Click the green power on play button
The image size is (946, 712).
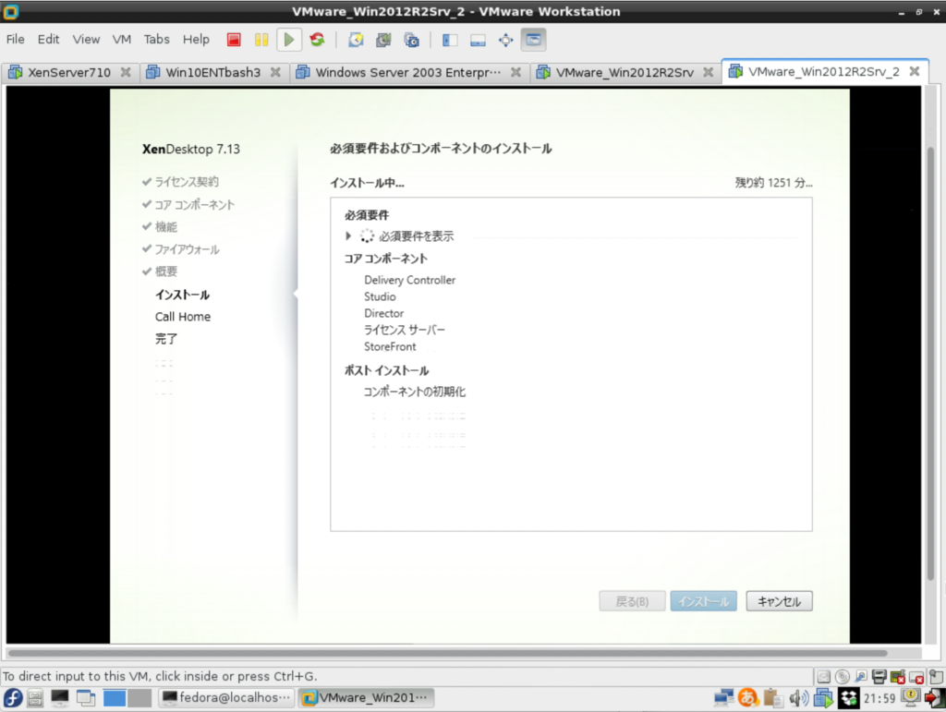pos(289,40)
